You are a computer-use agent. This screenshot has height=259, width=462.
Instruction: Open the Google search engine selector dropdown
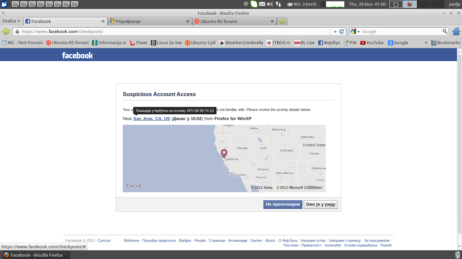(x=355, y=31)
